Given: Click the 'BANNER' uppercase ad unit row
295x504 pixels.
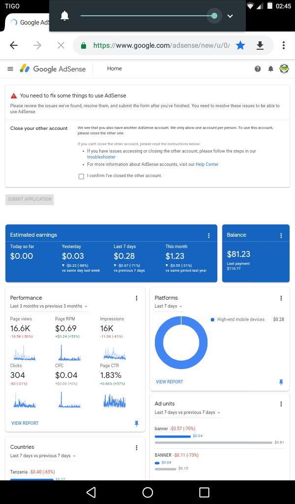Looking at the screenshot, I should [x=219, y=462].
